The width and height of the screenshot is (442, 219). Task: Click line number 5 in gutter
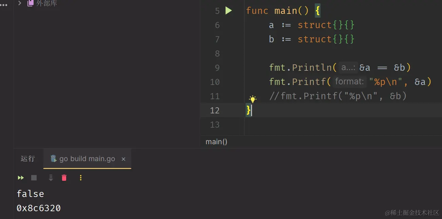pyautogui.click(x=217, y=11)
